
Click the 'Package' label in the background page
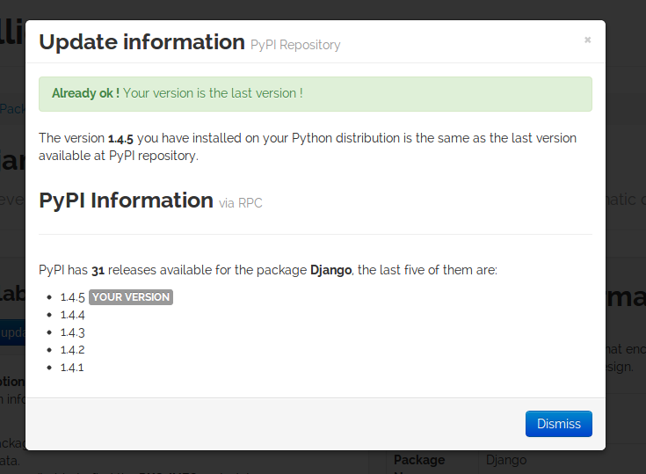pos(419,460)
